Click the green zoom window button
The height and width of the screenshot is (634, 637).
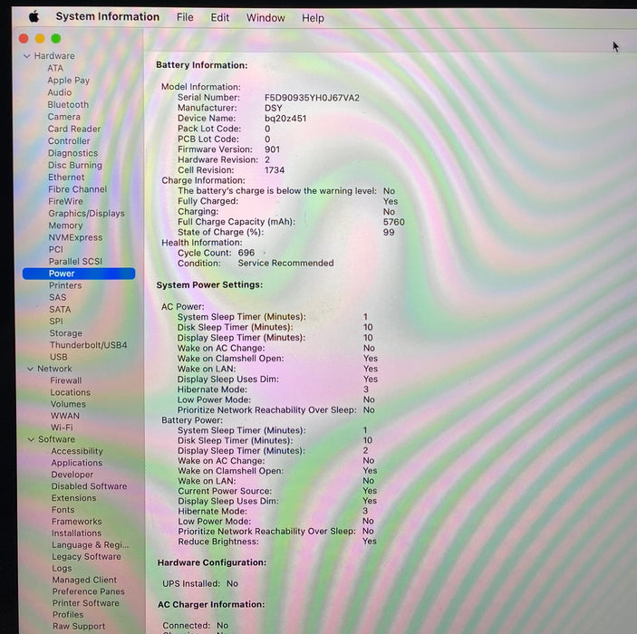pyautogui.click(x=56, y=39)
